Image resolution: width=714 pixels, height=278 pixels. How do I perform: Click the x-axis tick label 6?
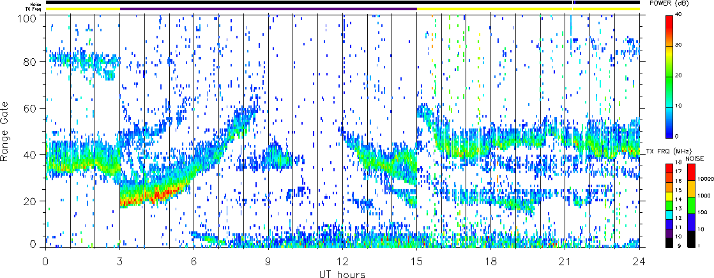tap(194, 261)
